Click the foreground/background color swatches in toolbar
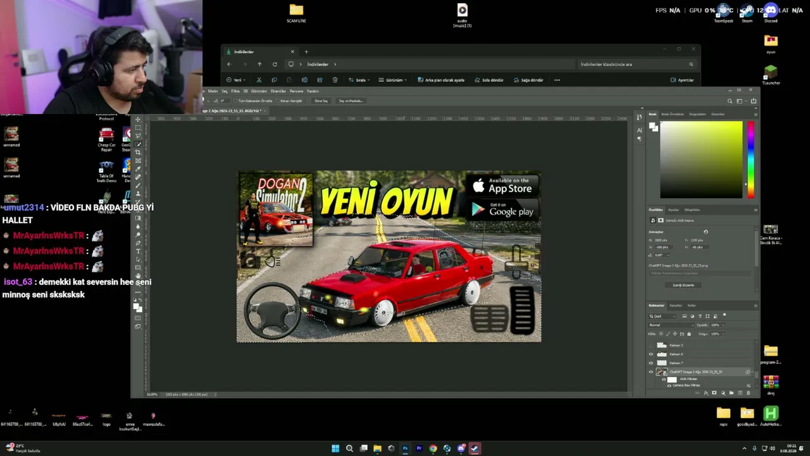The width and height of the screenshot is (810, 456). point(137,307)
